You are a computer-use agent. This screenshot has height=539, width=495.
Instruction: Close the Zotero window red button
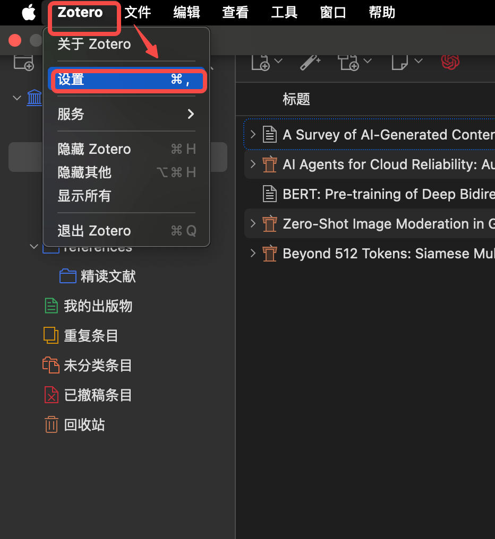(x=15, y=40)
